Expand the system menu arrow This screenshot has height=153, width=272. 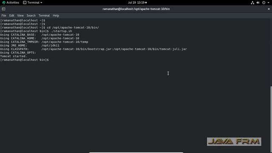click(268, 3)
